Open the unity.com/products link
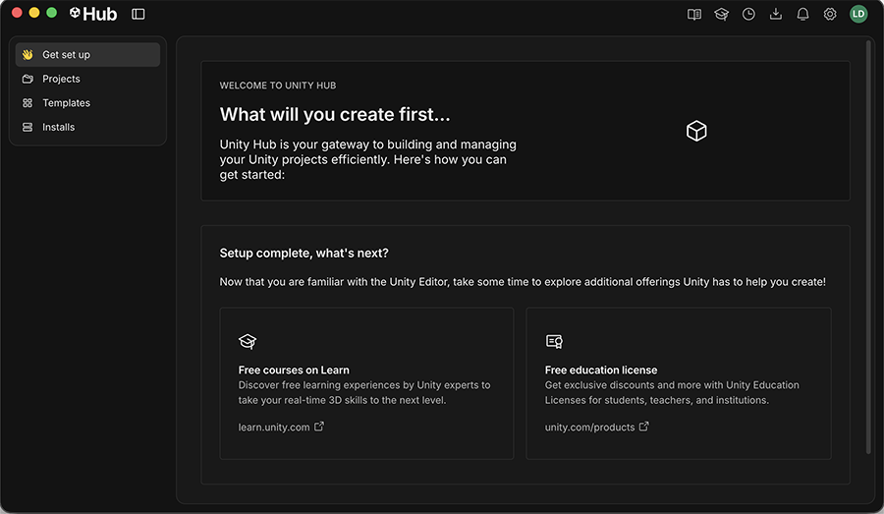884x514 pixels. click(x=589, y=428)
